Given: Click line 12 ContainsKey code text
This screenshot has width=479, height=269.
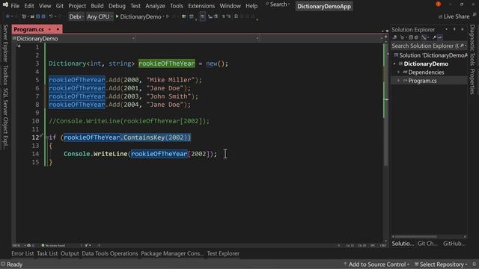Looking at the screenshot, I should click(x=127, y=137).
